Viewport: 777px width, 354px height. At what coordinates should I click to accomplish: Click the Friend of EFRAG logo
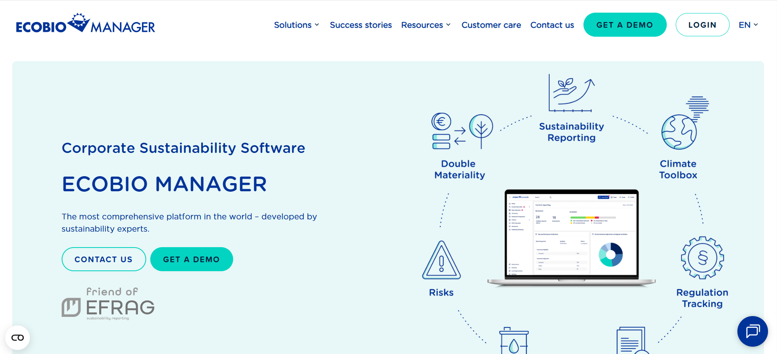108,304
